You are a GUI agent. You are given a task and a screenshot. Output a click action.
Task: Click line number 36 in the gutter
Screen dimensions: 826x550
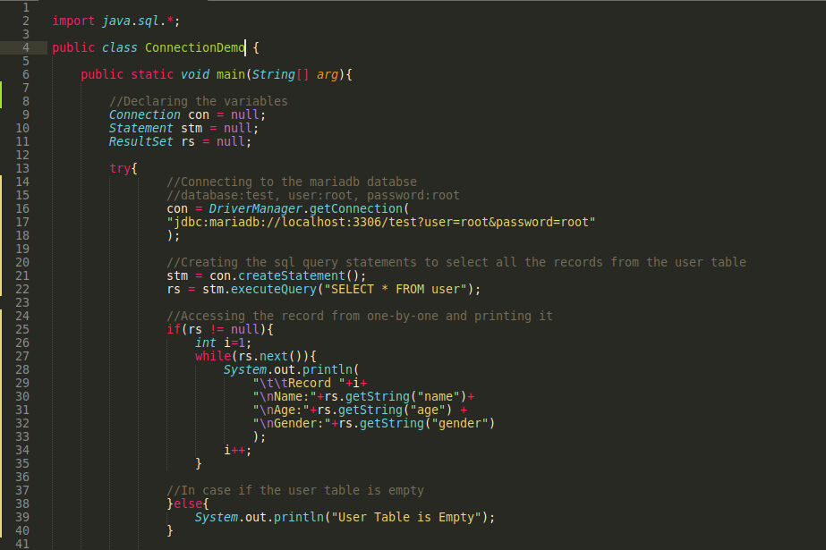point(22,478)
